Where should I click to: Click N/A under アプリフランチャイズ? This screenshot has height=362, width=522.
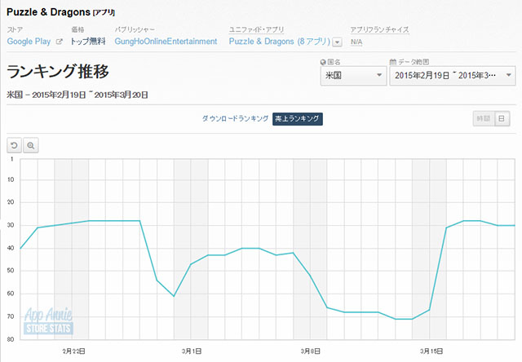tap(356, 42)
